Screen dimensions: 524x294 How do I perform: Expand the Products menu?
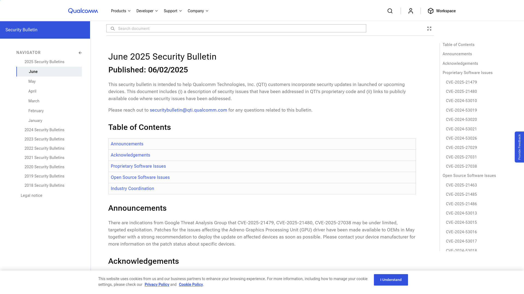tap(121, 11)
